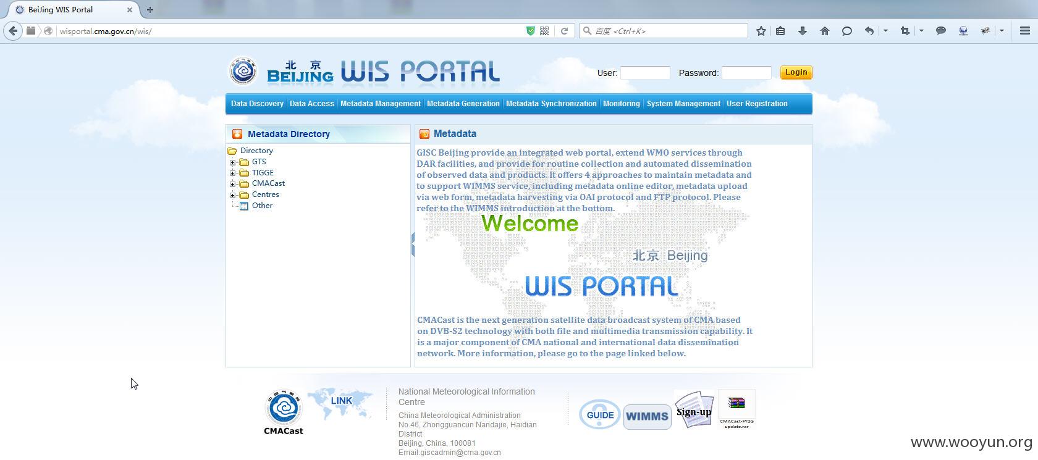Open the Data Discovery menu
1038x460 pixels.
[x=257, y=104]
